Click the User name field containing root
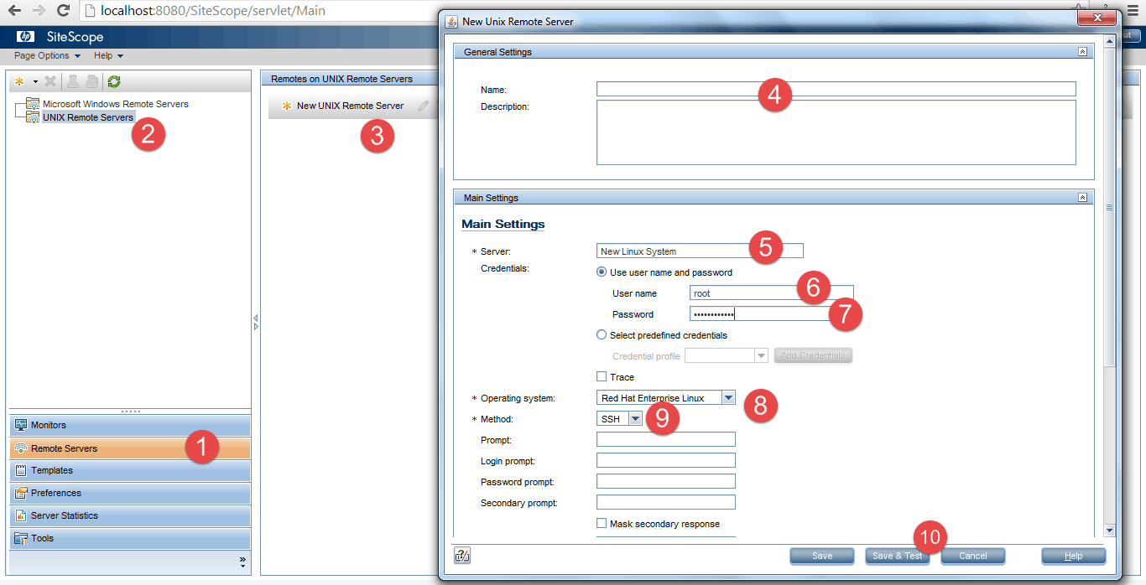The width and height of the screenshot is (1146, 585). tap(772, 293)
